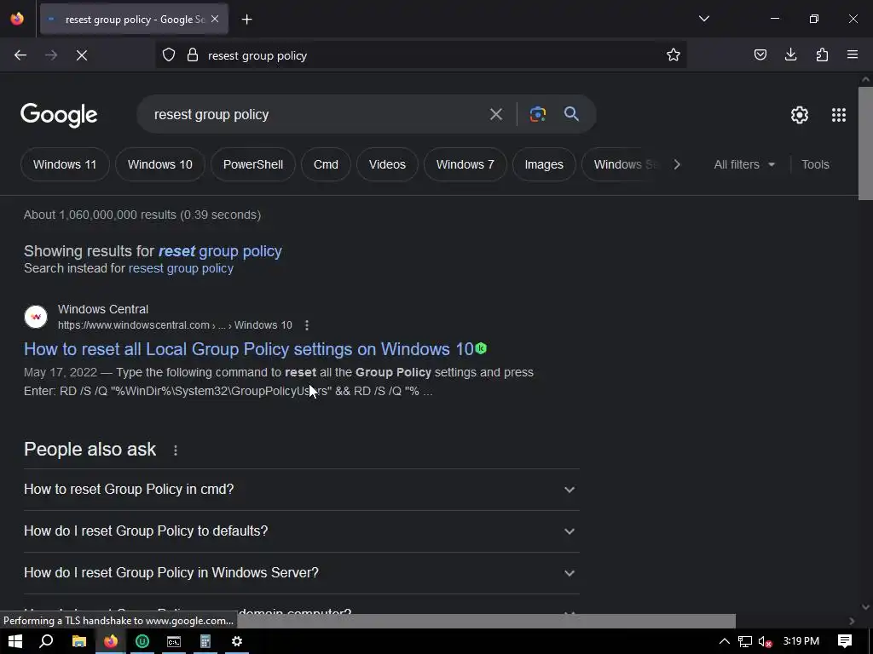Open the Action Center notifications
Image resolution: width=873 pixels, height=654 pixels.
point(845,641)
